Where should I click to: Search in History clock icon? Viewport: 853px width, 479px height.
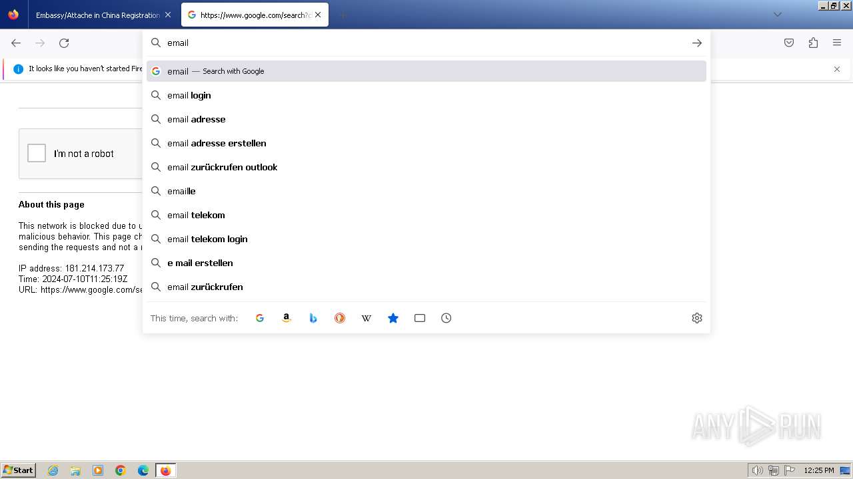pyautogui.click(x=446, y=318)
